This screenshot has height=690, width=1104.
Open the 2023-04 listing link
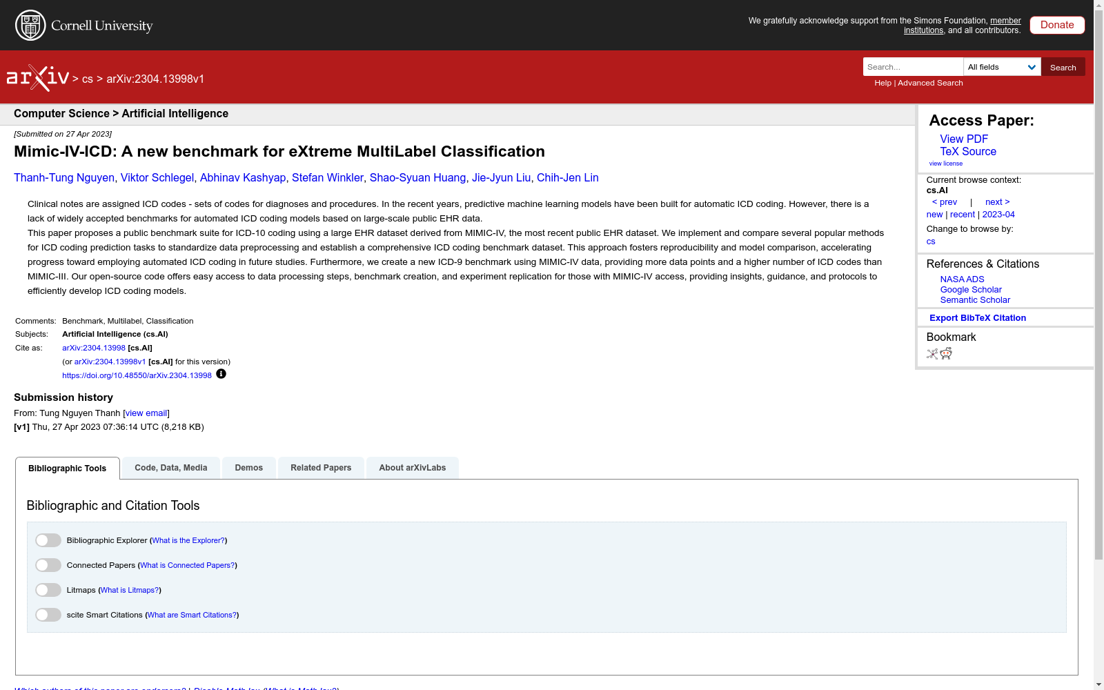click(998, 215)
